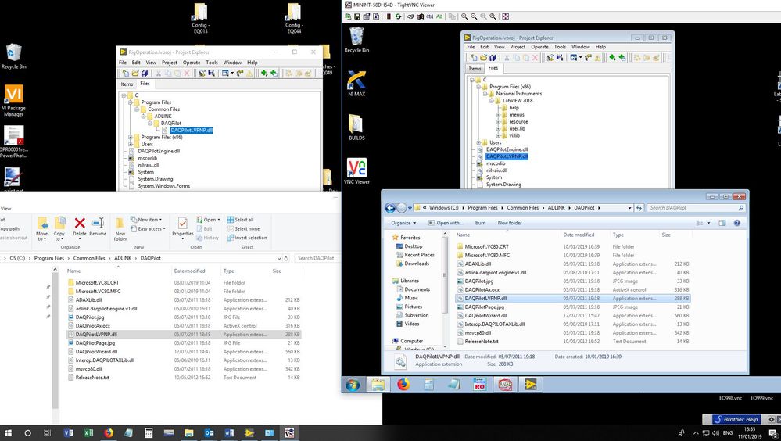Screen dimensions: 781x441
Task: Open Project menu in remote Project Explorer
Action: click(x=518, y=47)
